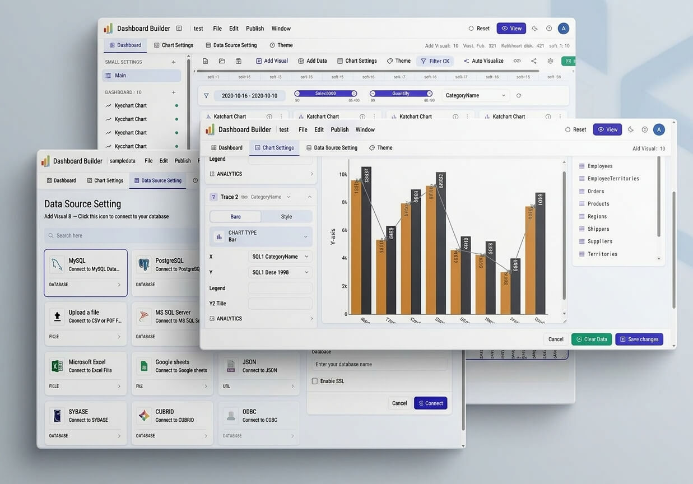
Task: Enable SSL checkbox in sampledata window
Action: 315,381
